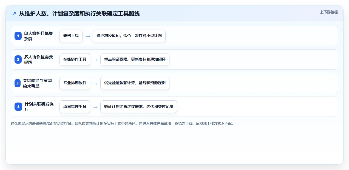Image resolution: width=349 pixels, height=170 pixels.
Task: Click the footnote starting 这张图展示的是筛选顺序
Action: pos(122,123)
